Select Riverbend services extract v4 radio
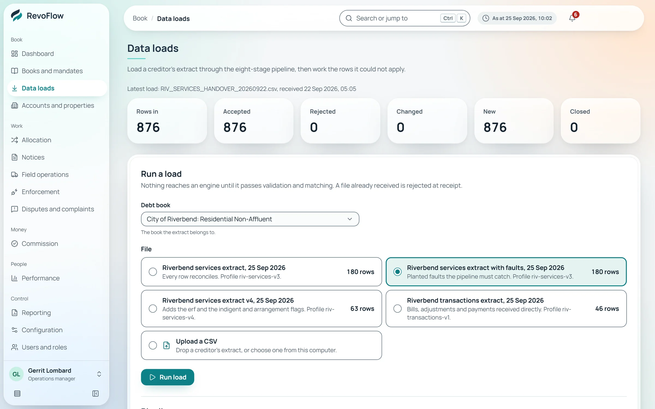655x409 pixels. click(153, 309)
